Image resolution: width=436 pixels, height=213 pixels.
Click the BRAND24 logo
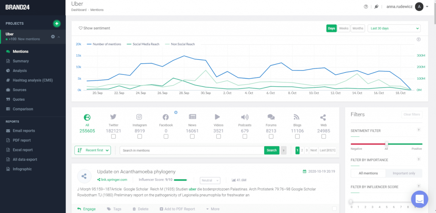tap(17, 7)
